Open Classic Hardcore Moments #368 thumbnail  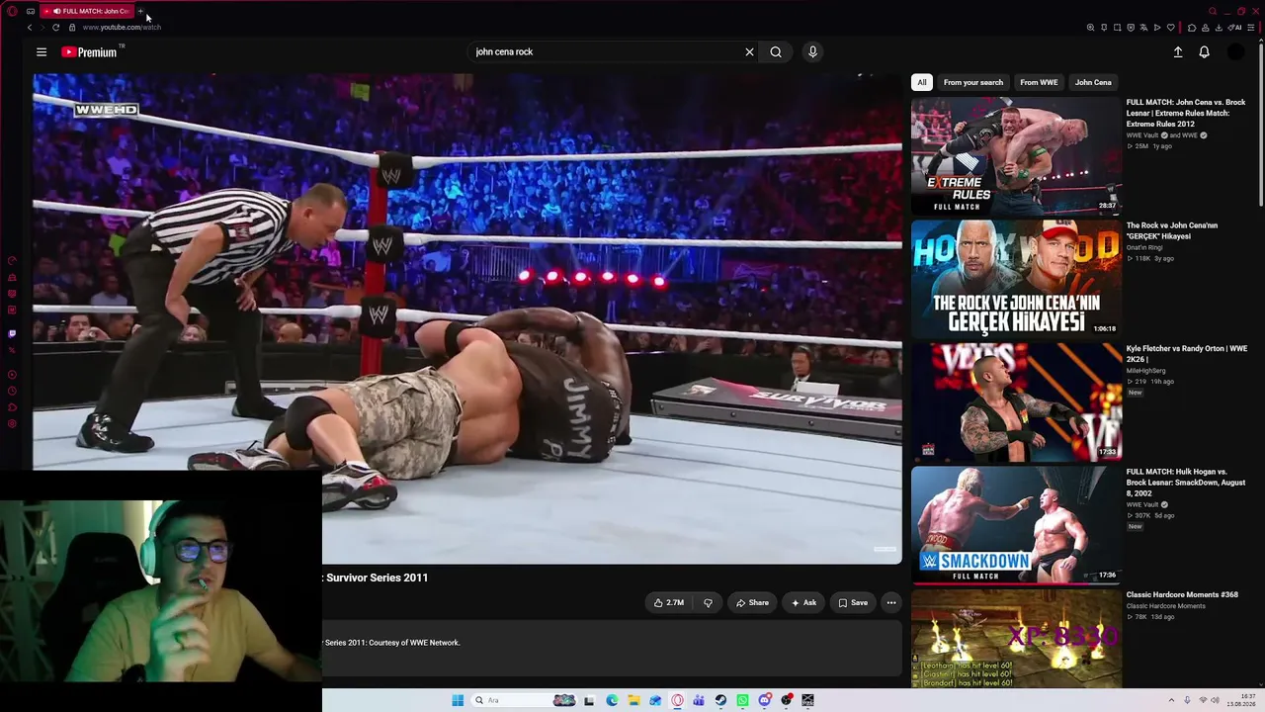click(x=1016, y=639)
